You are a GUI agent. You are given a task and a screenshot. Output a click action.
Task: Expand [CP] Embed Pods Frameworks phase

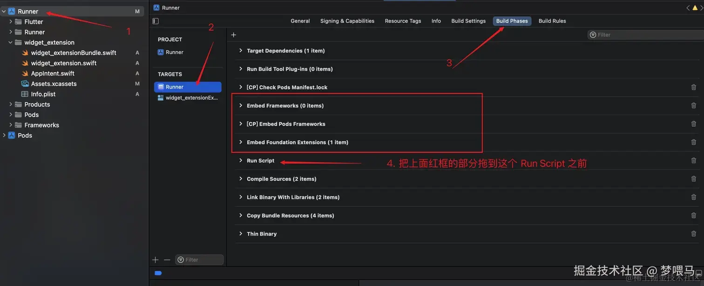[x=241, y=124]
